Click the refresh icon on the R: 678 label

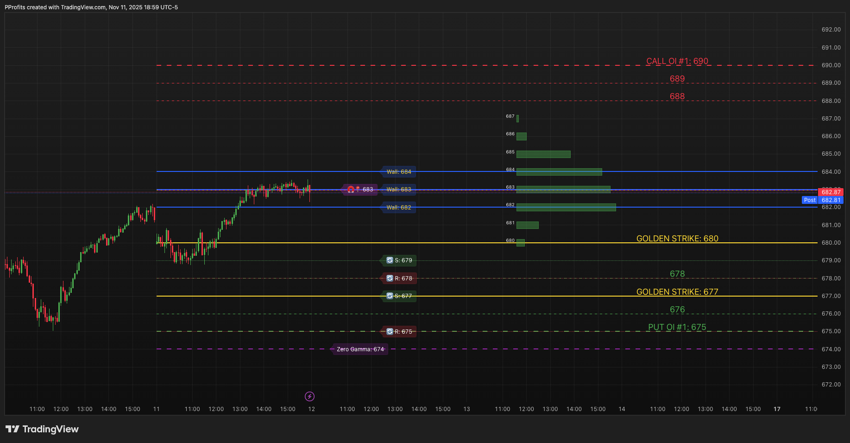(x=389, y=278)
